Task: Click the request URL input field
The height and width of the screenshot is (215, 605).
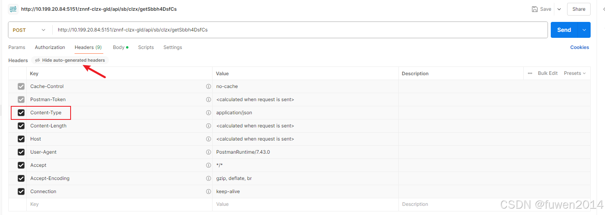Action: pyautogui.click(x=299, y=30)
